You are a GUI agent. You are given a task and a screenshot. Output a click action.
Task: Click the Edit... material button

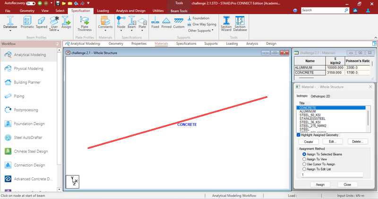point(333,142)
